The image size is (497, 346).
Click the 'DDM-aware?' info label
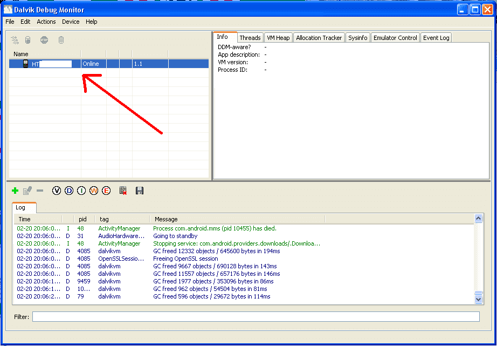[234, 47]
